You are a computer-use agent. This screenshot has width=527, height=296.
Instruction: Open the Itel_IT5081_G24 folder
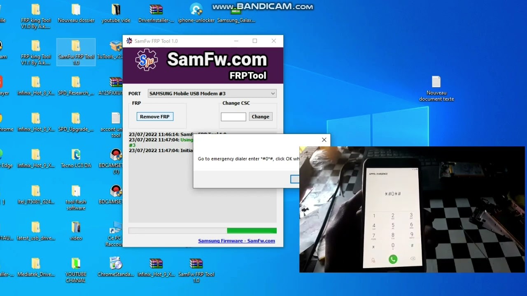click(36, 194)
